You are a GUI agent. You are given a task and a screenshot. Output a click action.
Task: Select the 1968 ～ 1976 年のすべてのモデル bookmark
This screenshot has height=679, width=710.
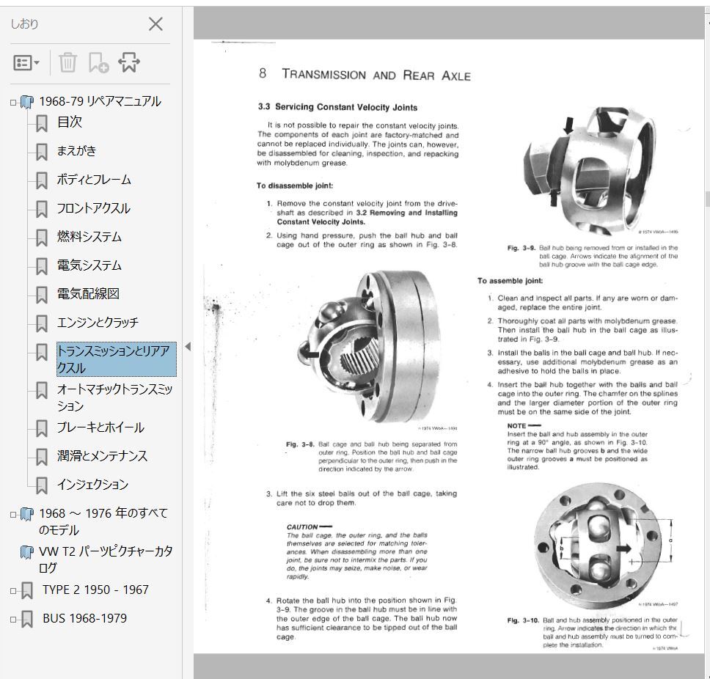pyautogui.click(x=103, y=521)
